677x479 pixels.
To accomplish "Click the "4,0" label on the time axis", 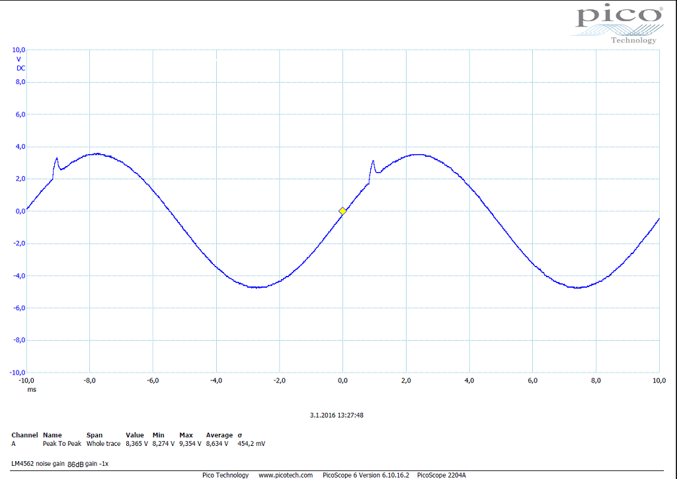I will pos(469,380).
